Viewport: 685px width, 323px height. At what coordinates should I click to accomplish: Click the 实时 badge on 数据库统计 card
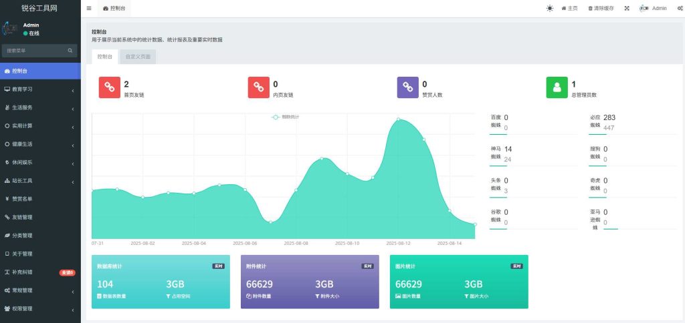coord(219,266)
